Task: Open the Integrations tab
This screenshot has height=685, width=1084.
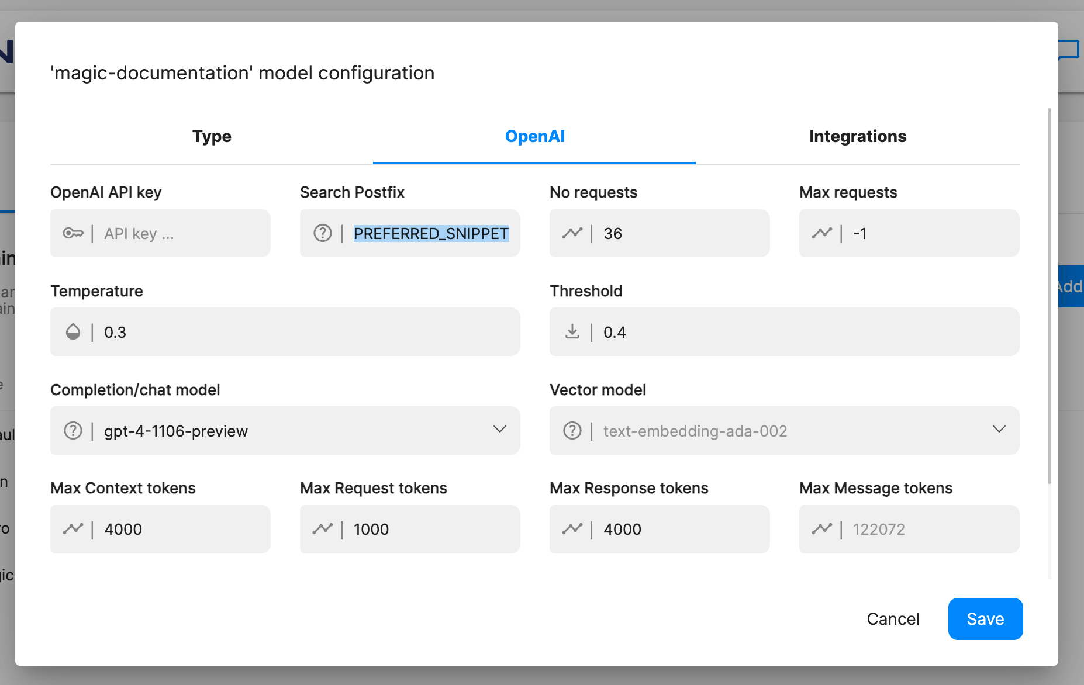Action: pyautogui.click(x=857, y=136)
